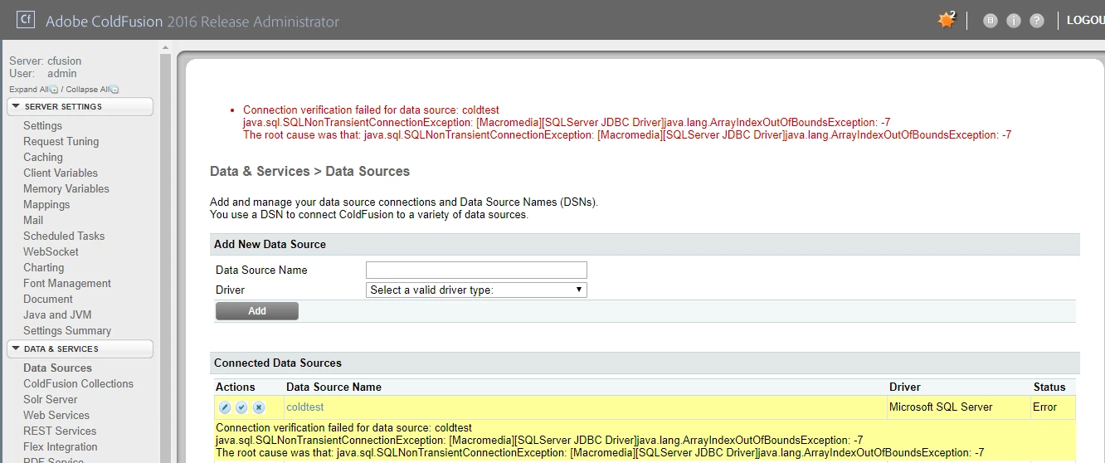Click the Add New Data Source heading

(x=270, y=244)
